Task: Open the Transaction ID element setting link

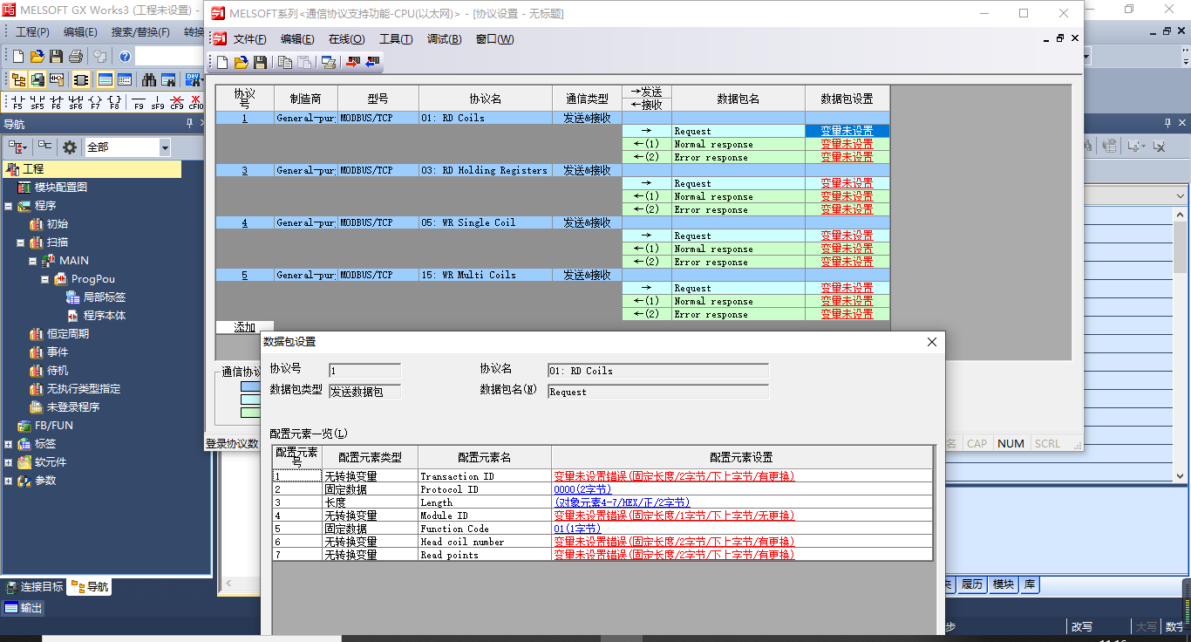Action: (673, 476)
